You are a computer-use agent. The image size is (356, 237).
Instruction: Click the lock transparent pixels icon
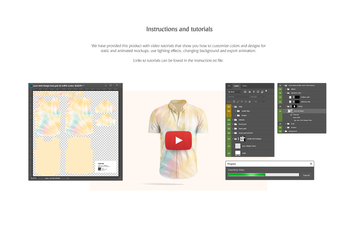click(x=234, y=102)
